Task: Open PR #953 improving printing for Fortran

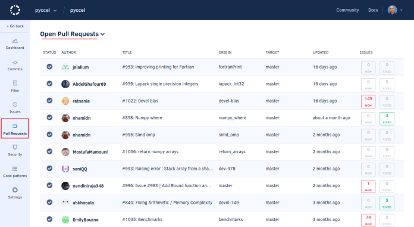Action: [158, 67]
